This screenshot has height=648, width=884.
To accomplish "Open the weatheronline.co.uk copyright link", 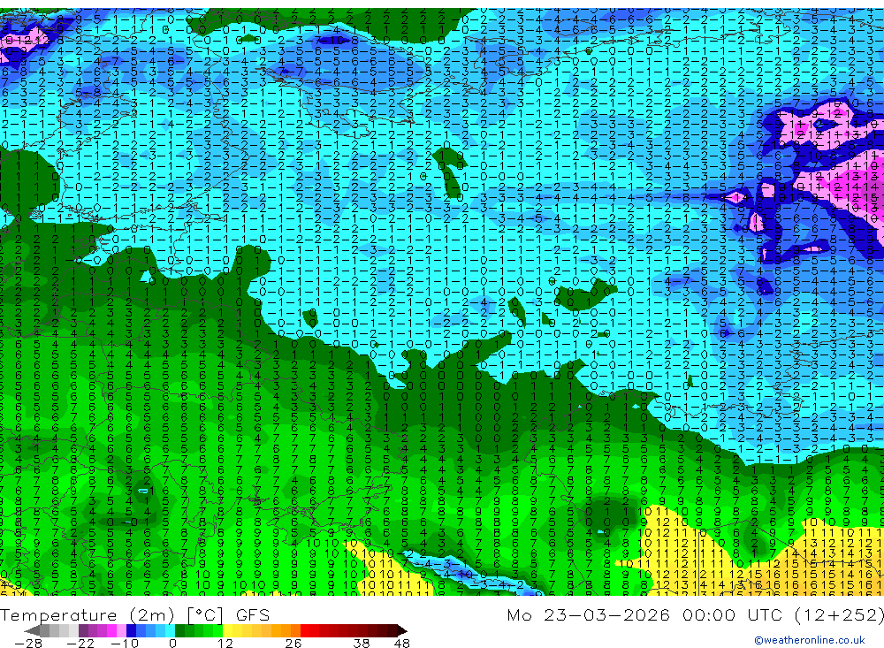I will coord(810,640).
